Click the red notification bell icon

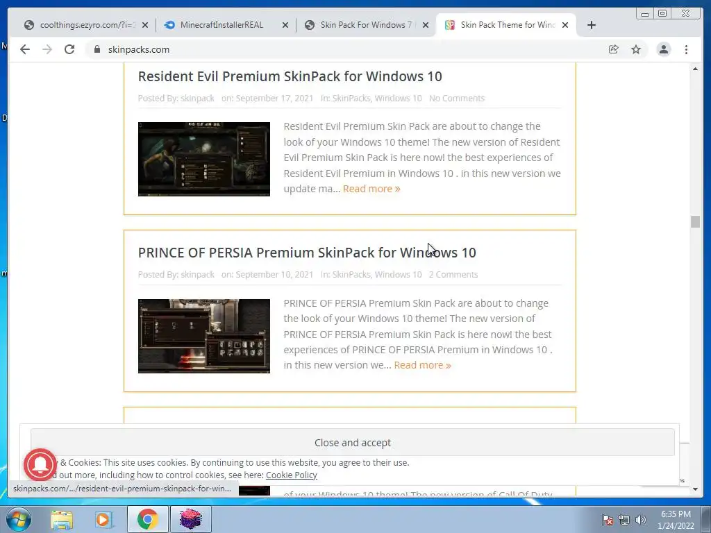click(40, 464)
